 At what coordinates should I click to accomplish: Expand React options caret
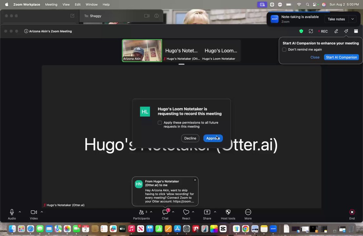(x=193, y=212)
